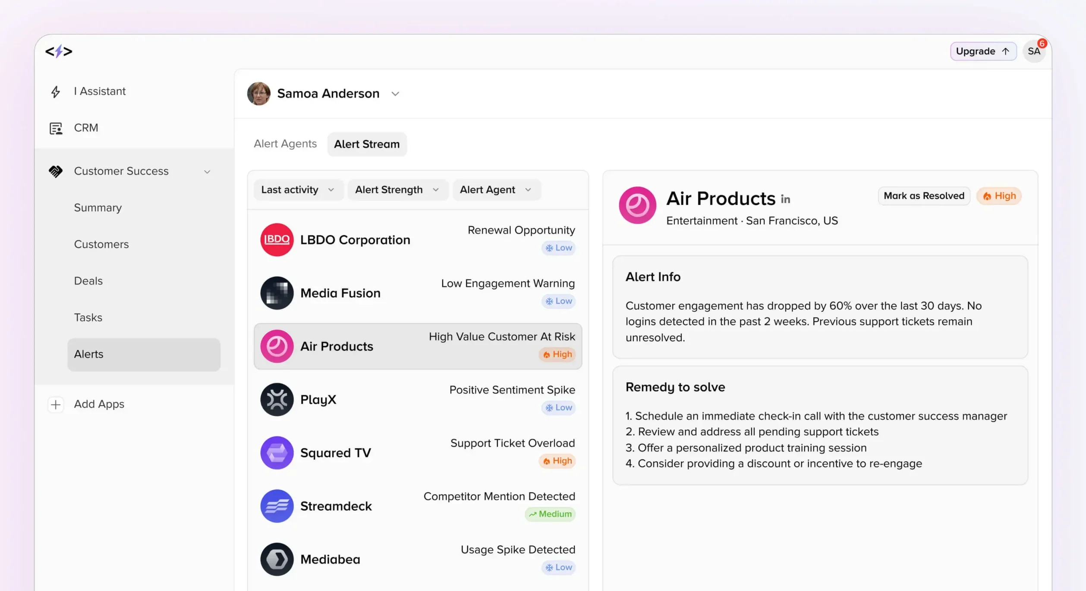
Task: Click the lightning bolt app logo
Action: (59, 51)
